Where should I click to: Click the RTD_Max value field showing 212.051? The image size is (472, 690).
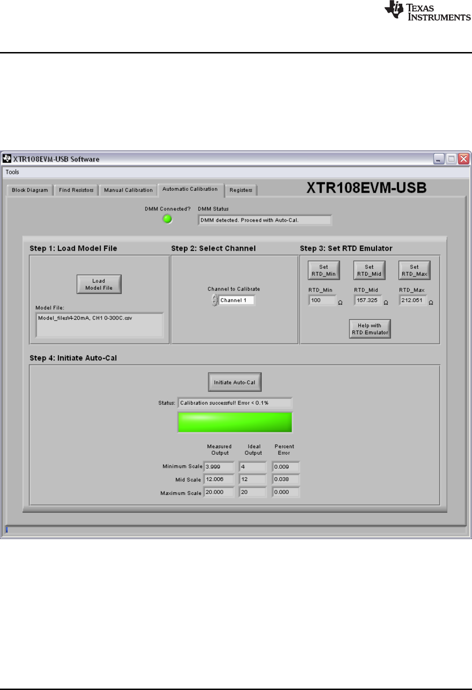[x=413, y=300]
